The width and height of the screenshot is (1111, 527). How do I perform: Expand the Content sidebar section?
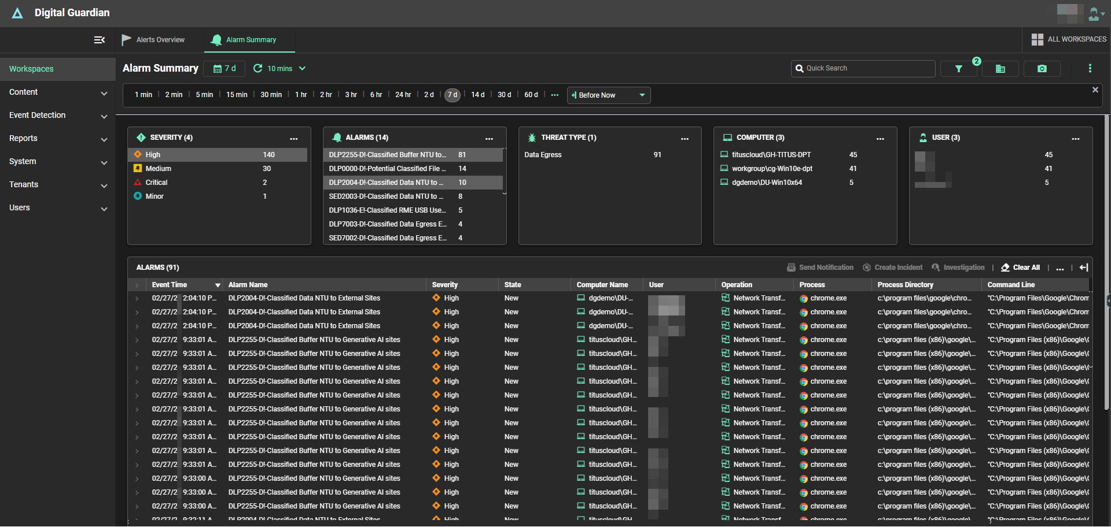(58, 92)
